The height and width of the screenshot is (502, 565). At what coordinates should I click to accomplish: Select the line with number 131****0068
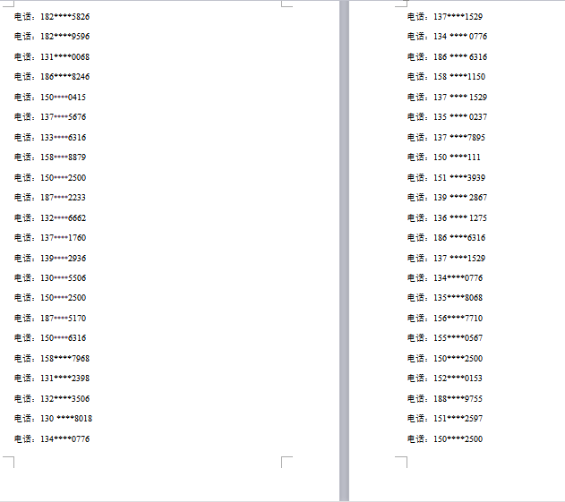click(52, 57)
